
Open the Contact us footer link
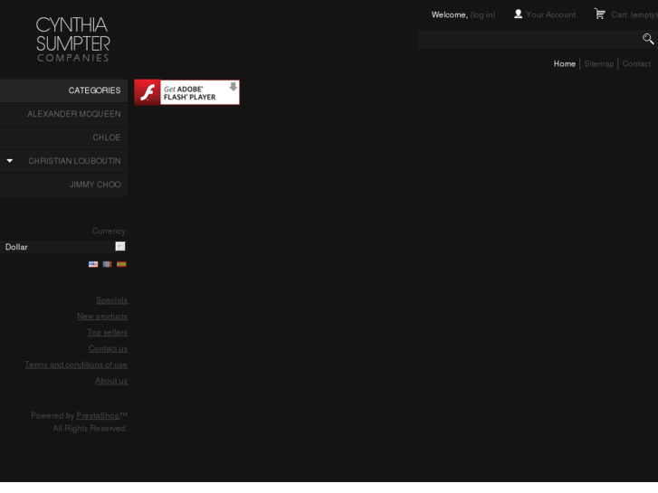coord(109,348)
